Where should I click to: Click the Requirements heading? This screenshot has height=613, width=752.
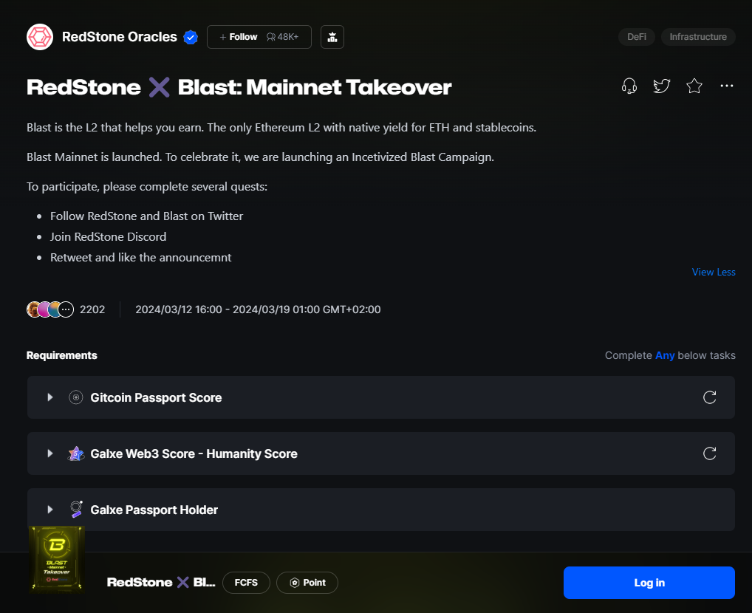(x=62, y=355)
